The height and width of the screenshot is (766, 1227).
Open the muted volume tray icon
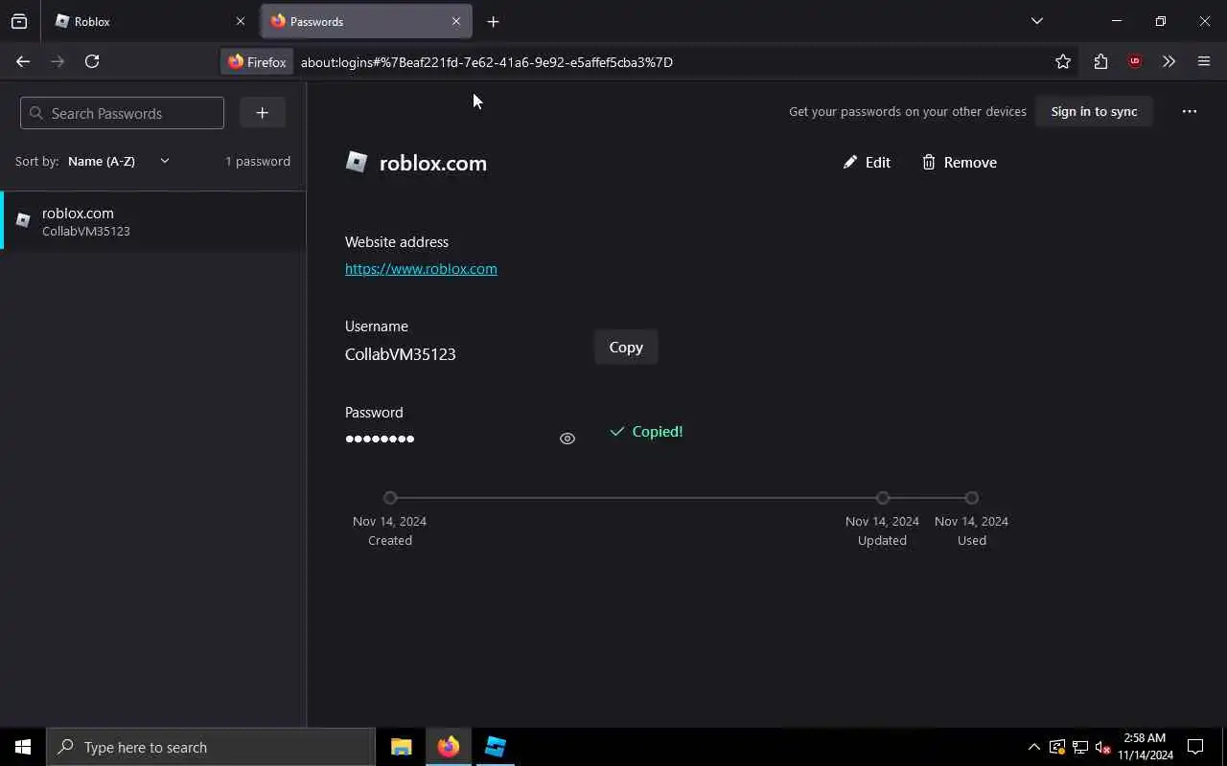point(1102,747)
